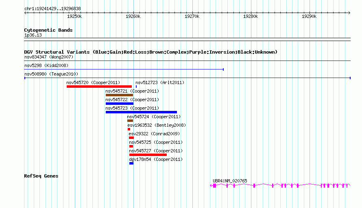Viewport: 362px width, 208px height.
Task: Click the red esv1963532 loss marker
Action: (x=129, y=129)
